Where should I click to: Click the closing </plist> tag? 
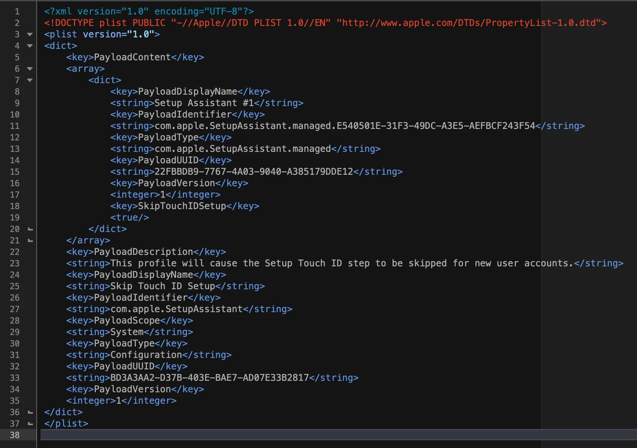(66, 424)
